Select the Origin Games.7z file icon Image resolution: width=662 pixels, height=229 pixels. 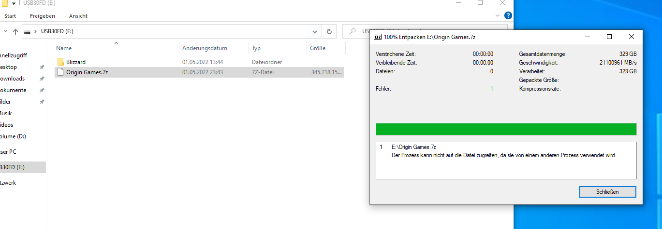60,72
